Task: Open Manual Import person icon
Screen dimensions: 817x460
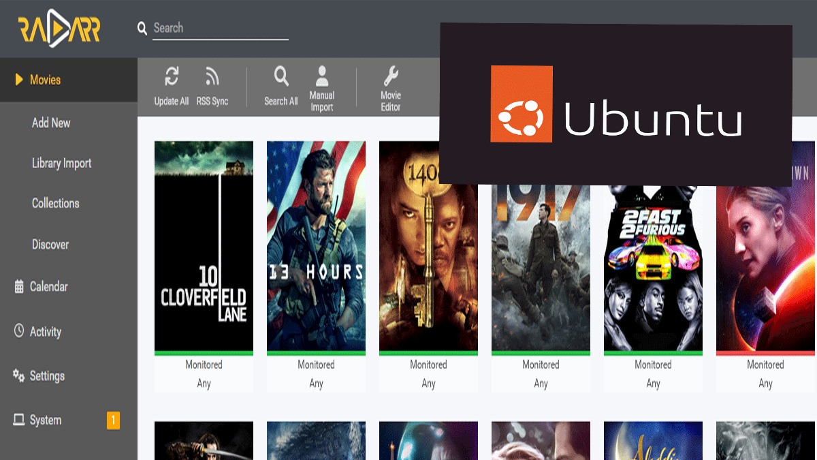Action: (x=322, y=76)
